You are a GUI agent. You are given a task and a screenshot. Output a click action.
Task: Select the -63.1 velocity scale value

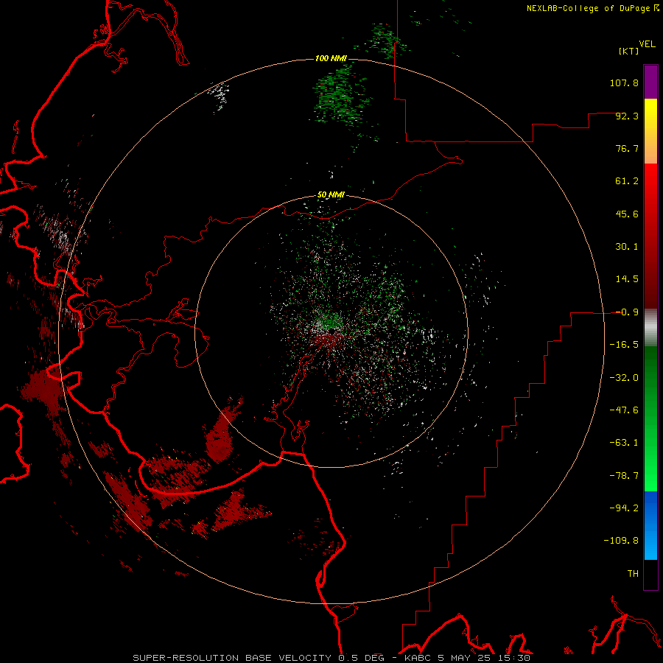624,443
